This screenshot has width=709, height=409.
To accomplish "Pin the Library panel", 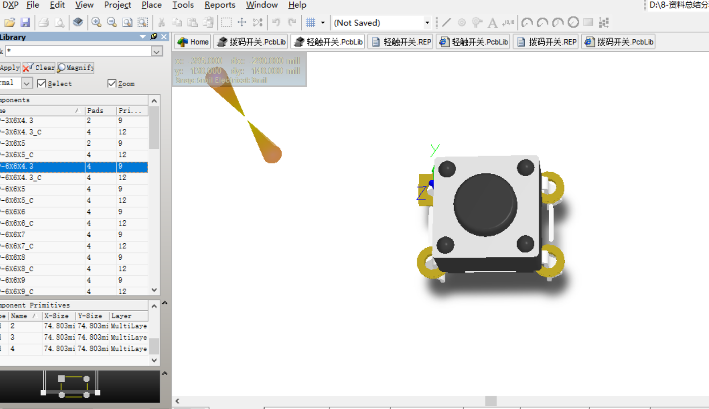I will point(154,37).
